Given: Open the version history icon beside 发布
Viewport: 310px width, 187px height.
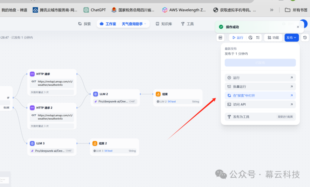Looking at the screenshot, I should coord(305,37).
